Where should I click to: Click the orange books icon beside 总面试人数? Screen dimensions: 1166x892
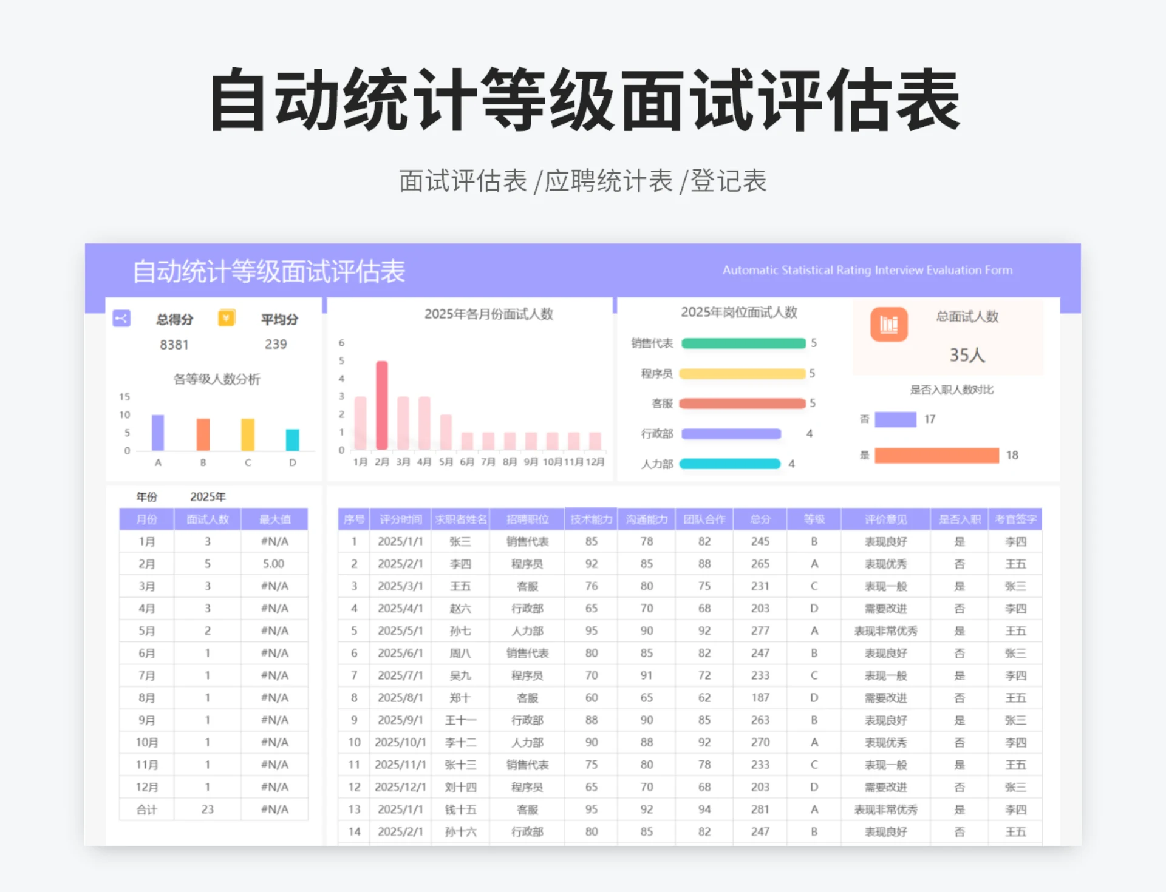[x=888, y=325]
